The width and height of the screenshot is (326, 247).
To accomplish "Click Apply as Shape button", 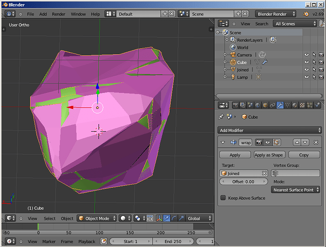I will 270,155.
